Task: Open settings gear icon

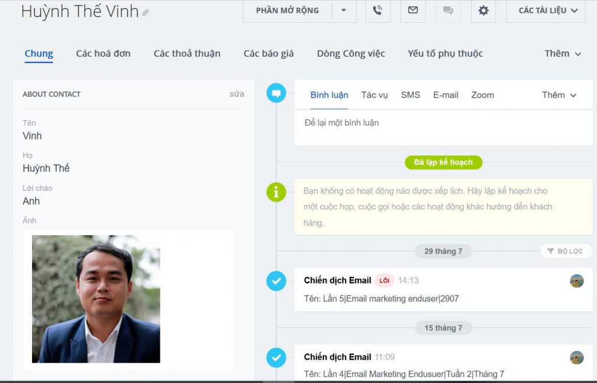Action: (x=483, y=10)
